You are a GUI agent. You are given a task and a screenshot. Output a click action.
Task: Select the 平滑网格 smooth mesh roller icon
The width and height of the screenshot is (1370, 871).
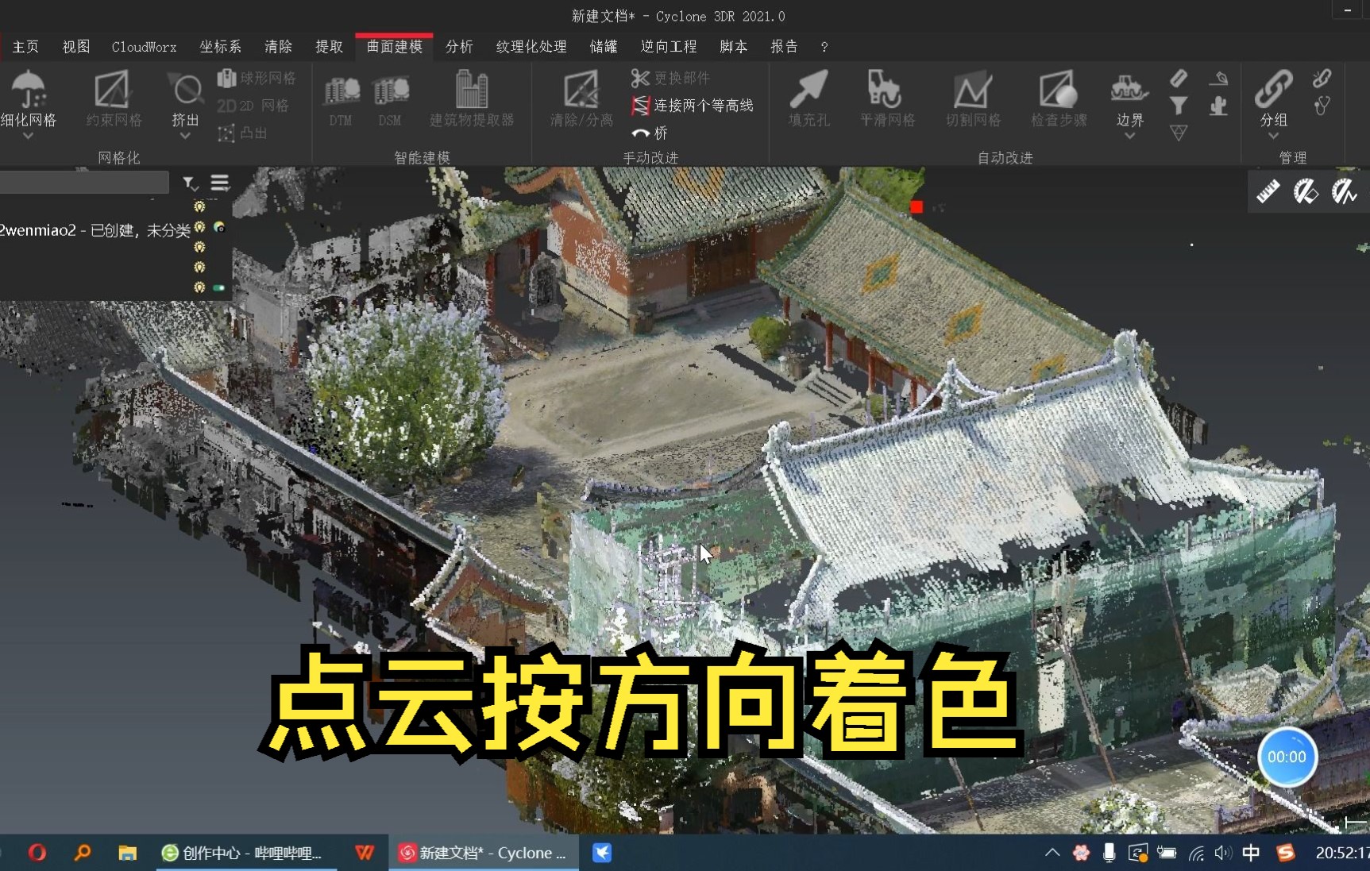(x=884, y=89)
